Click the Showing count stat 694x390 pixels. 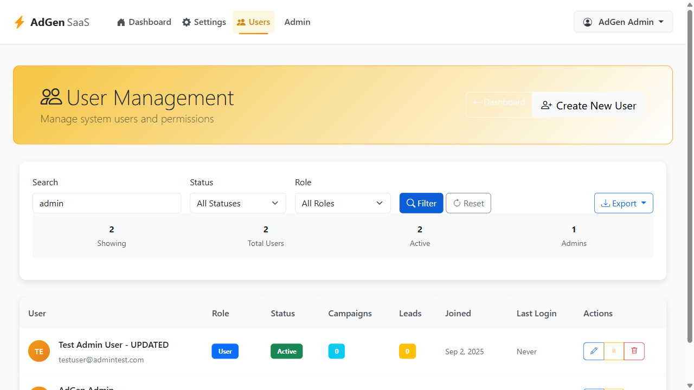pyautogui.click(x=112, y=236)
